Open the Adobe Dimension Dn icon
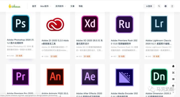The width and height of the screenshot is (180, 97). click(159, 77)
